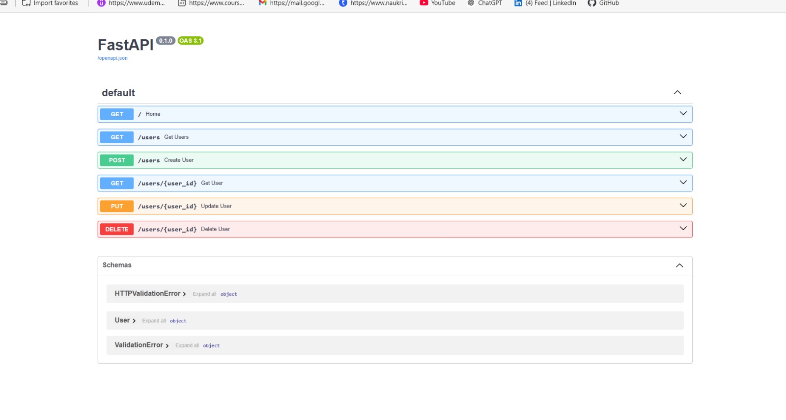Open the YouTube bookmark icon
This screenshot has height=420, width=786.
point(424,3)
